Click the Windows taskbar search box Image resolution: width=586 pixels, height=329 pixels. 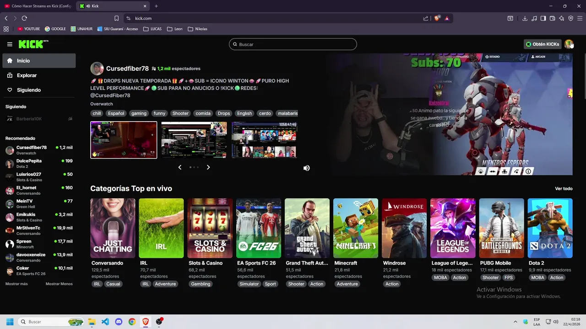pyautogui.click(x=51, y=322)
